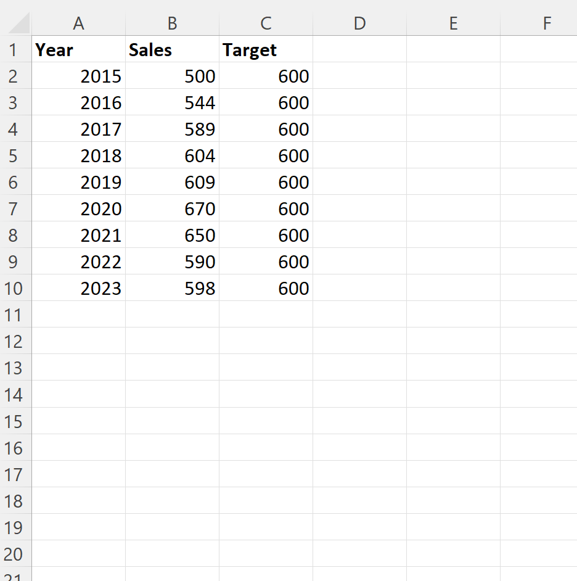This screenshot has width=577, height=581.
Task: Select the Target header cell
Action: tap(266, 50)
